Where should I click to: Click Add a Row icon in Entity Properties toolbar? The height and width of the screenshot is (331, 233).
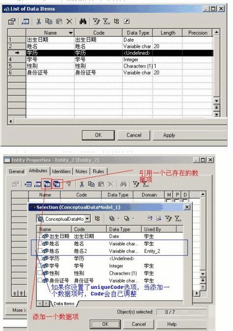pos(37,184)
